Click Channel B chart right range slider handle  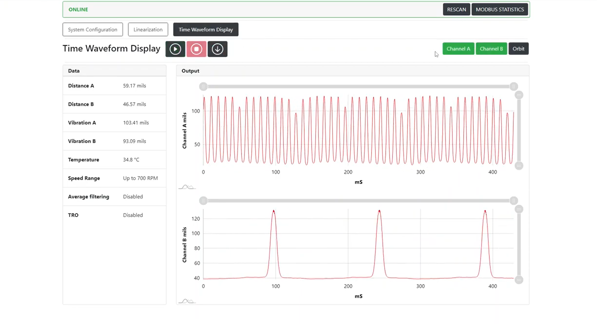tap(514, 200)
